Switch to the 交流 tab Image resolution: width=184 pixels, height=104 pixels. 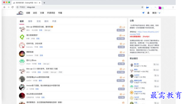[38, 21]
